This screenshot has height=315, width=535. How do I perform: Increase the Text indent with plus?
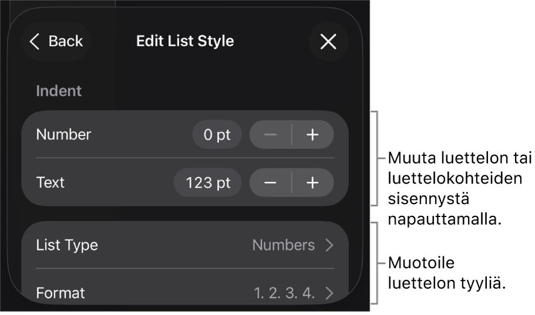313,183
